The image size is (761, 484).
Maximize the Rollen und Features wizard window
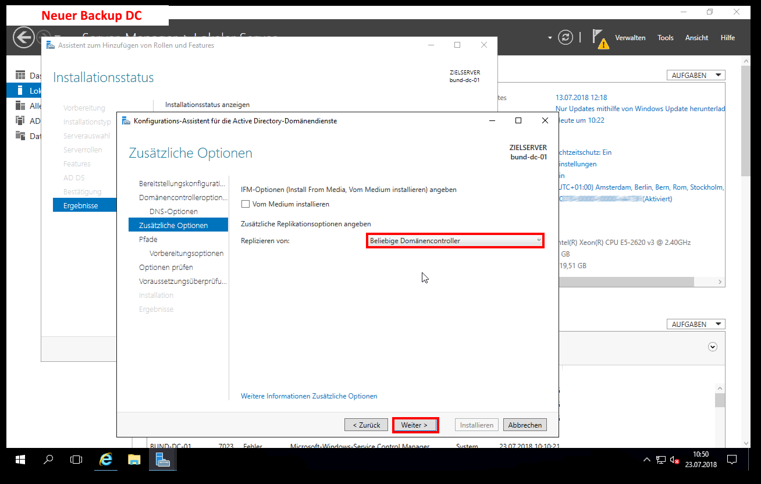[x=457, y=45]
